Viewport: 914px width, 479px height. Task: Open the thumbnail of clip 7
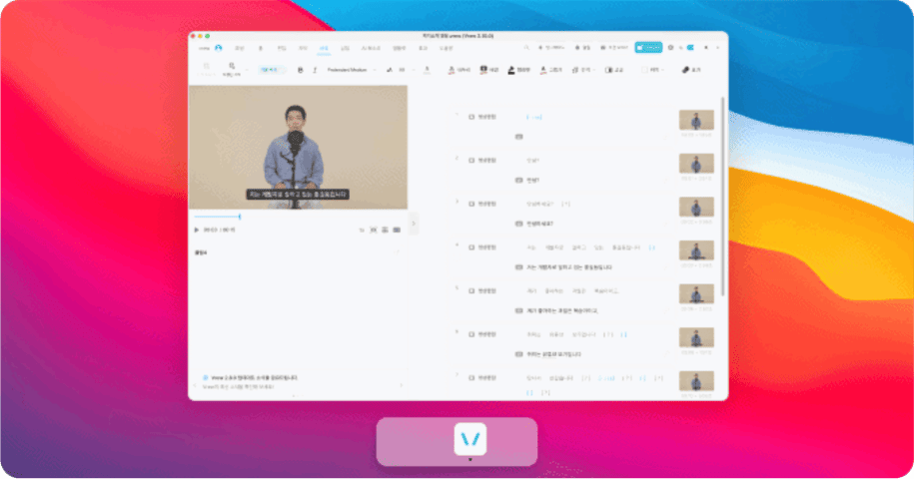(x=696, y=381)
